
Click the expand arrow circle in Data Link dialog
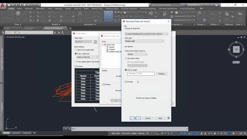pyautogui.click(x=168, y=118)
